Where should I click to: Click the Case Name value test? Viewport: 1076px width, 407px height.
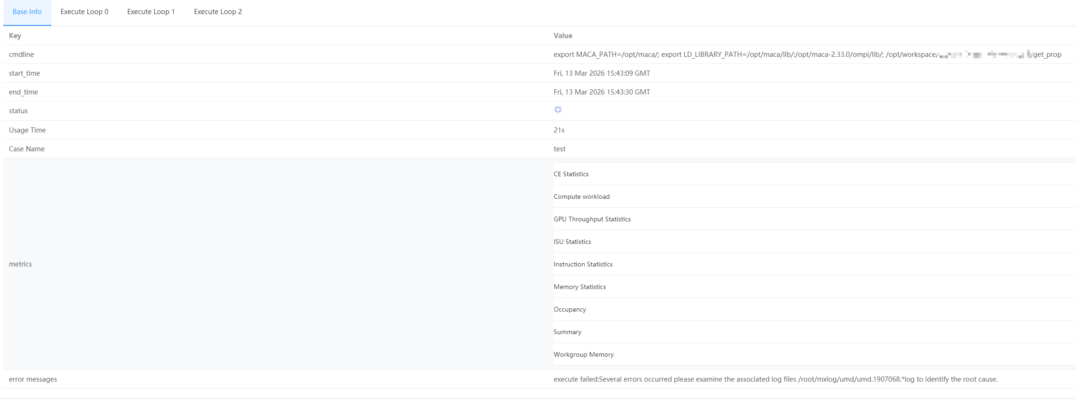(559, 149)
